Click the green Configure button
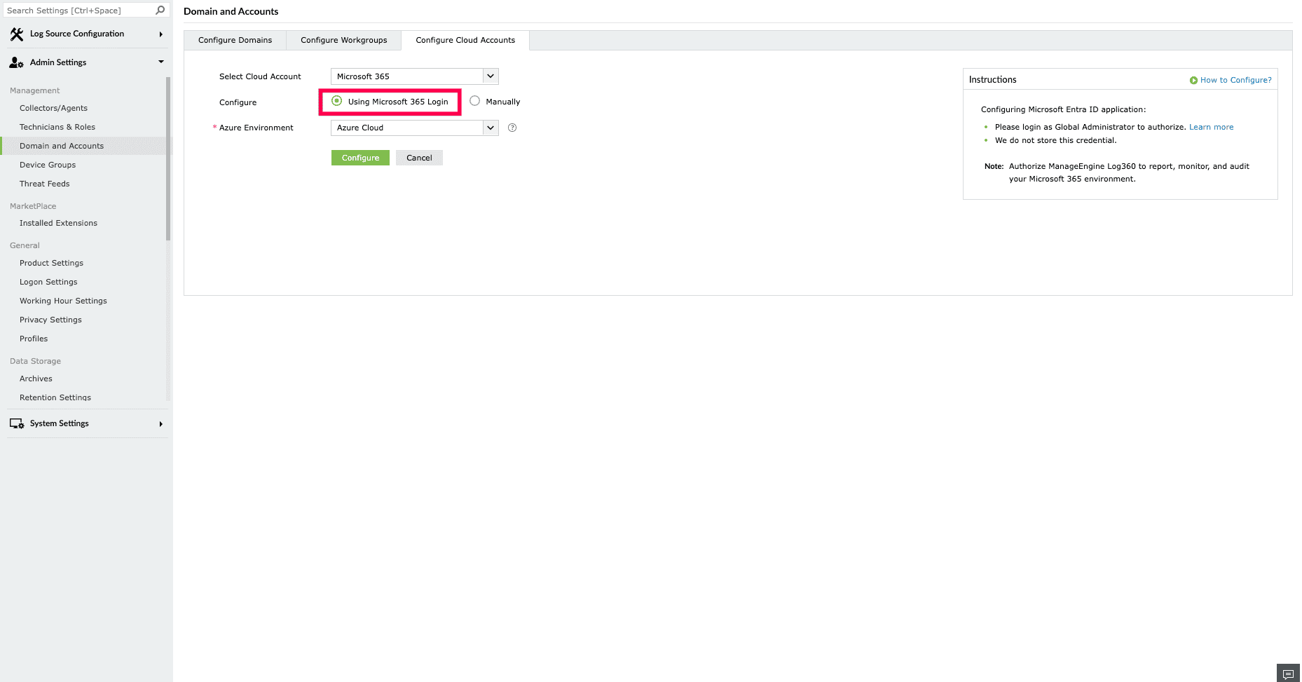The image size is (1302, 682). coord(359,157)
